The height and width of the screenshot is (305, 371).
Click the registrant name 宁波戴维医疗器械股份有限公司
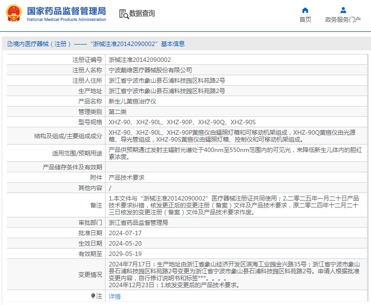pos(150,70)
